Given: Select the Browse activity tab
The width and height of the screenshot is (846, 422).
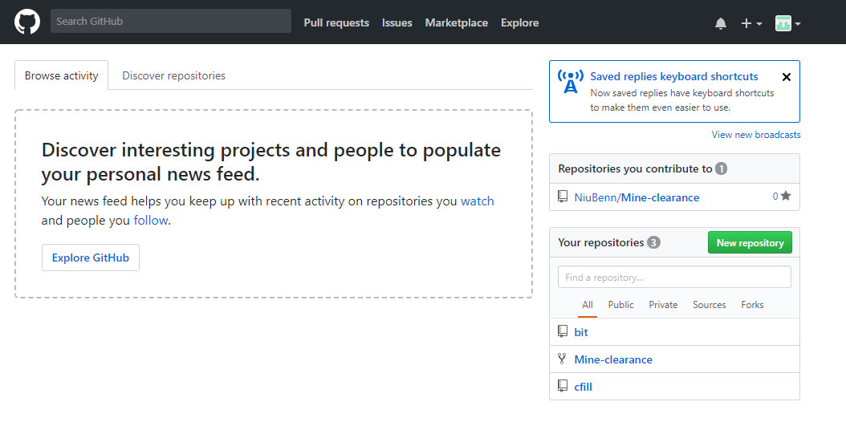Looking at the screenshot, I should coord(62,75).
